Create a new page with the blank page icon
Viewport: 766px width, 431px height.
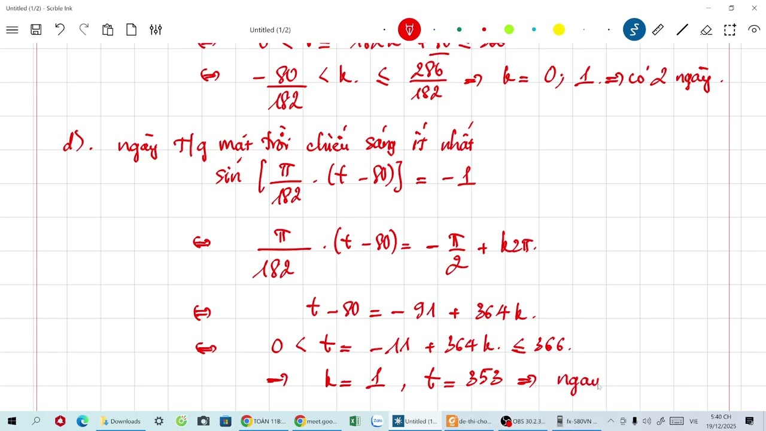coord(132,29)
